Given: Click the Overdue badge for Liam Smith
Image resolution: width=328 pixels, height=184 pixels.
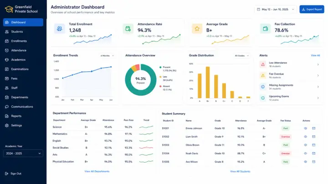Looking at the screenshot, I should coord(285,137).
